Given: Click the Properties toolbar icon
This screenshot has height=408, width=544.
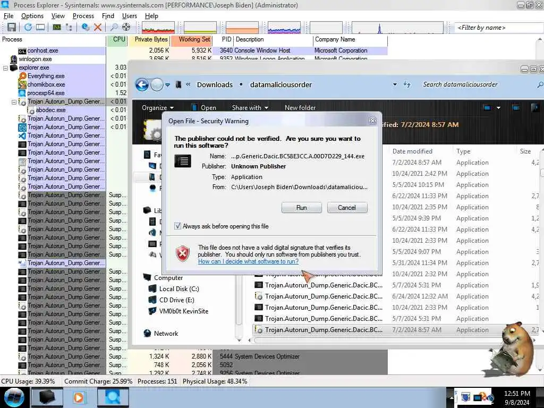Looking at the screenshot, I should (86, 27).
